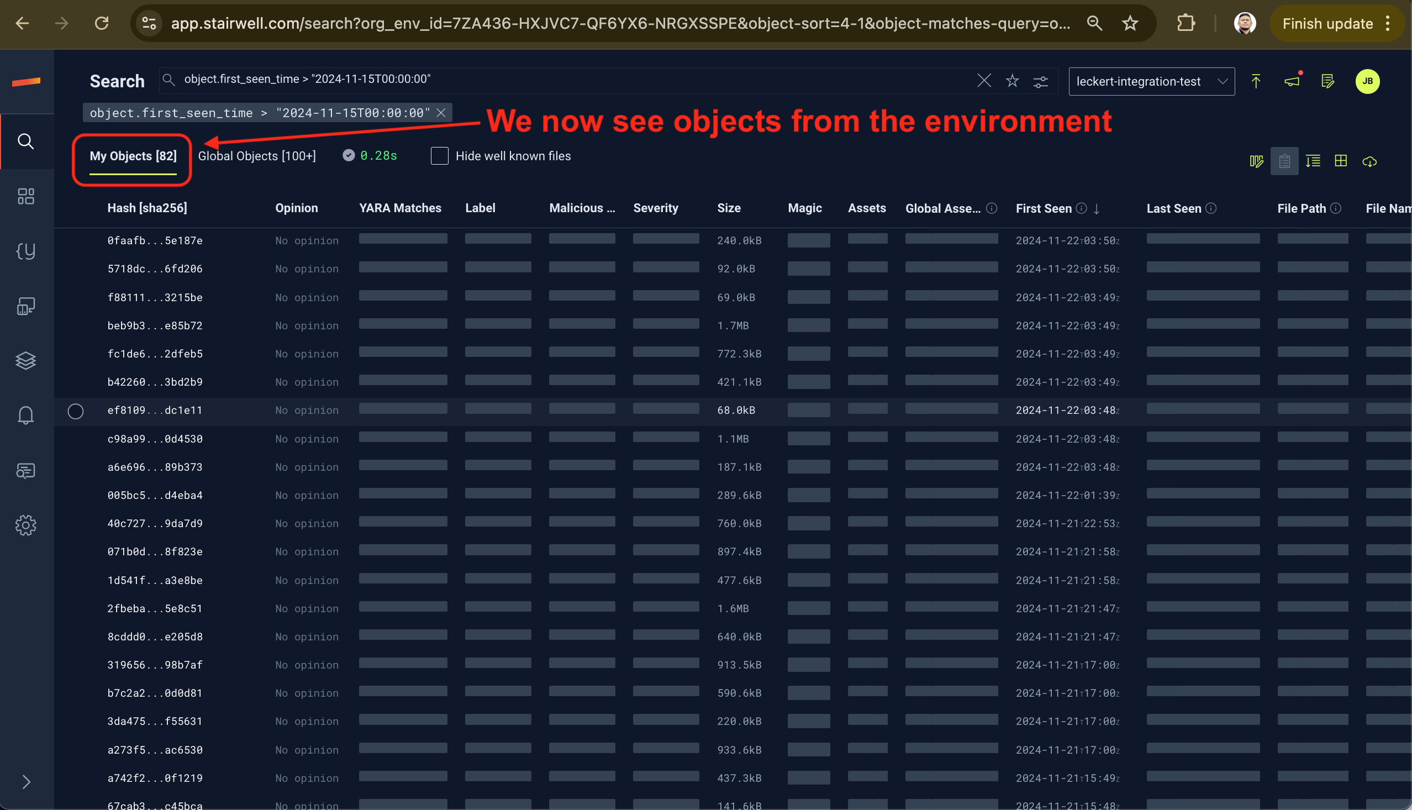This screenshot has height=810, width=1412.
Task: Sort by Size column header
Action: (729, 208)
